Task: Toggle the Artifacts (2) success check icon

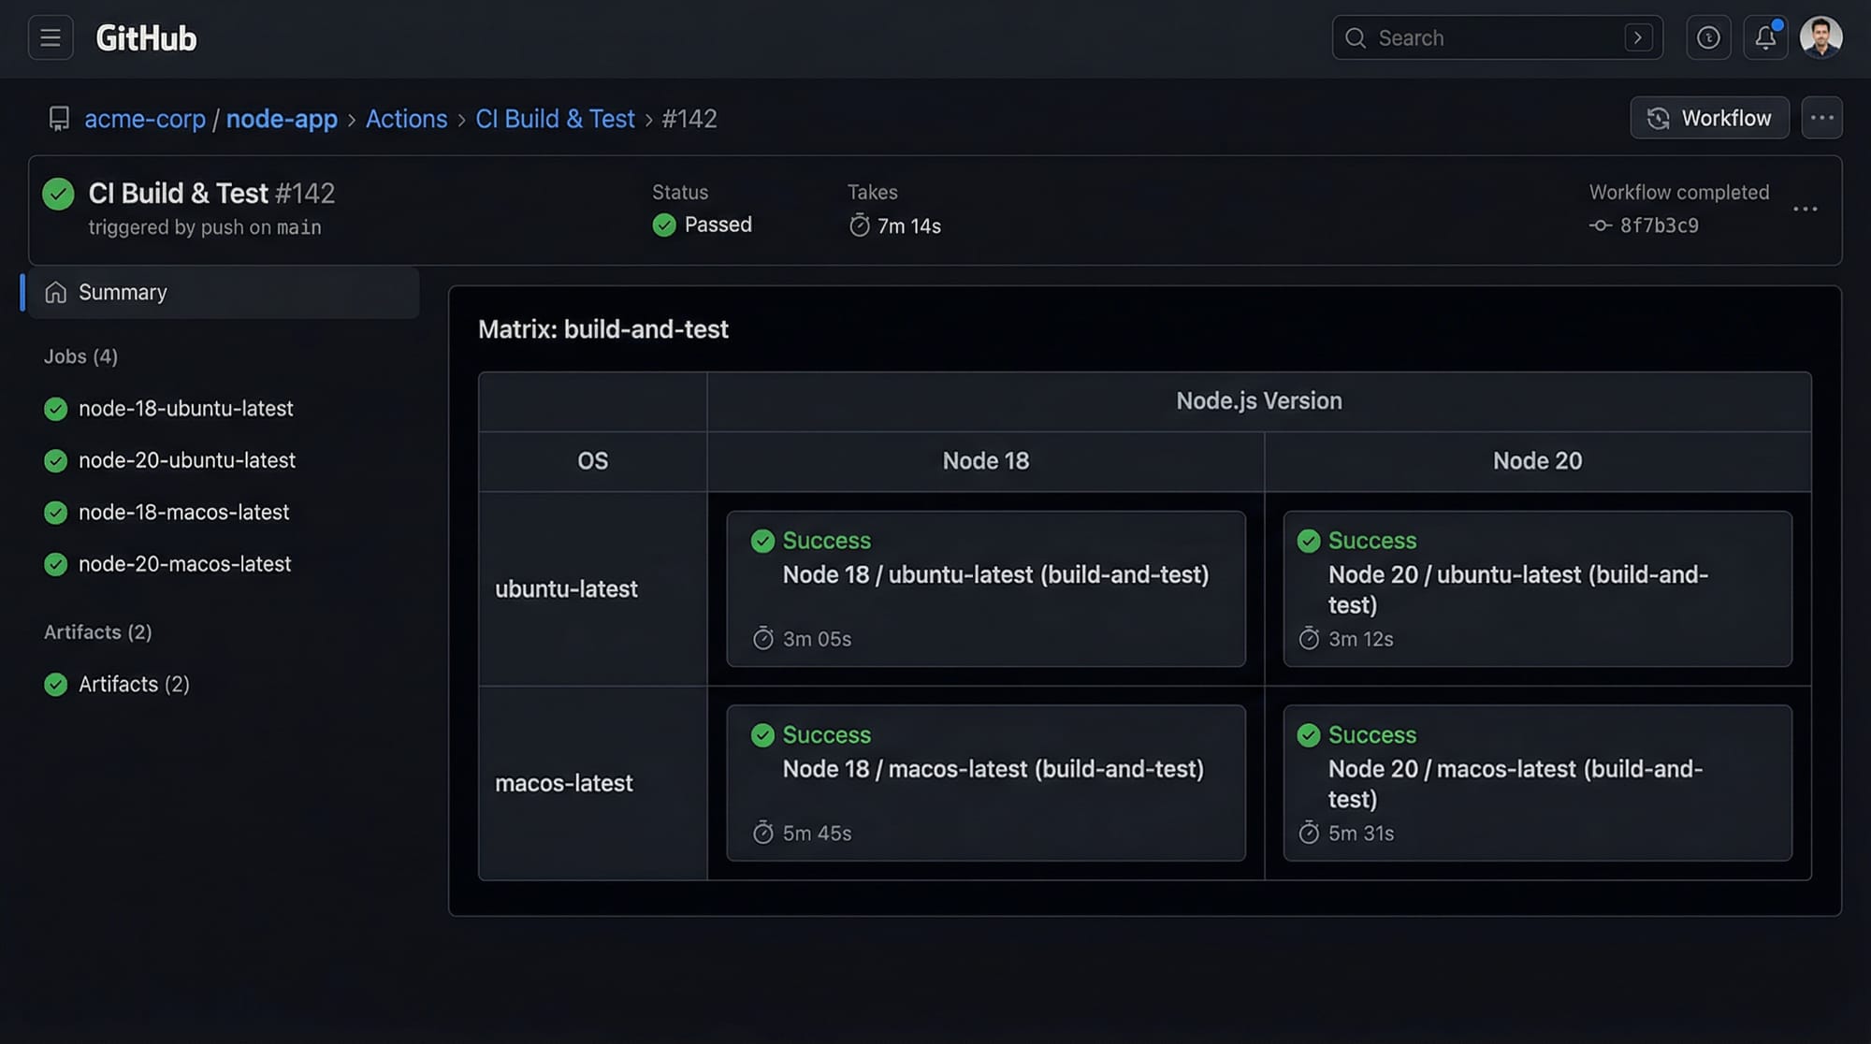Action: (x=55, y=684)
